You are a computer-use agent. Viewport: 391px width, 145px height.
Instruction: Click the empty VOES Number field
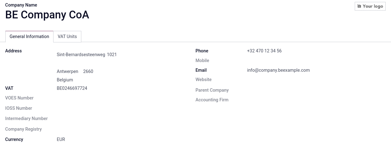coord(94,98)
